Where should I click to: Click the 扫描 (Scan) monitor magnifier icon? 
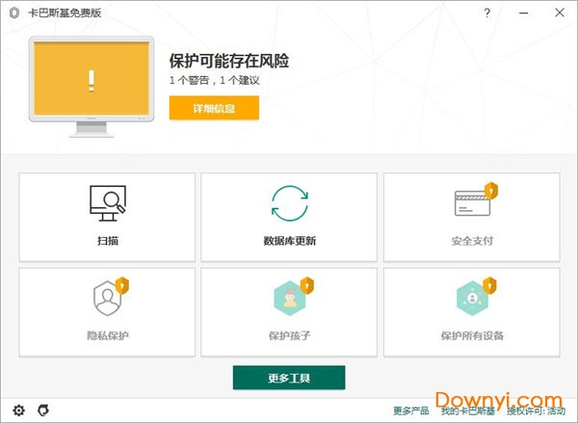coord(107,202)
